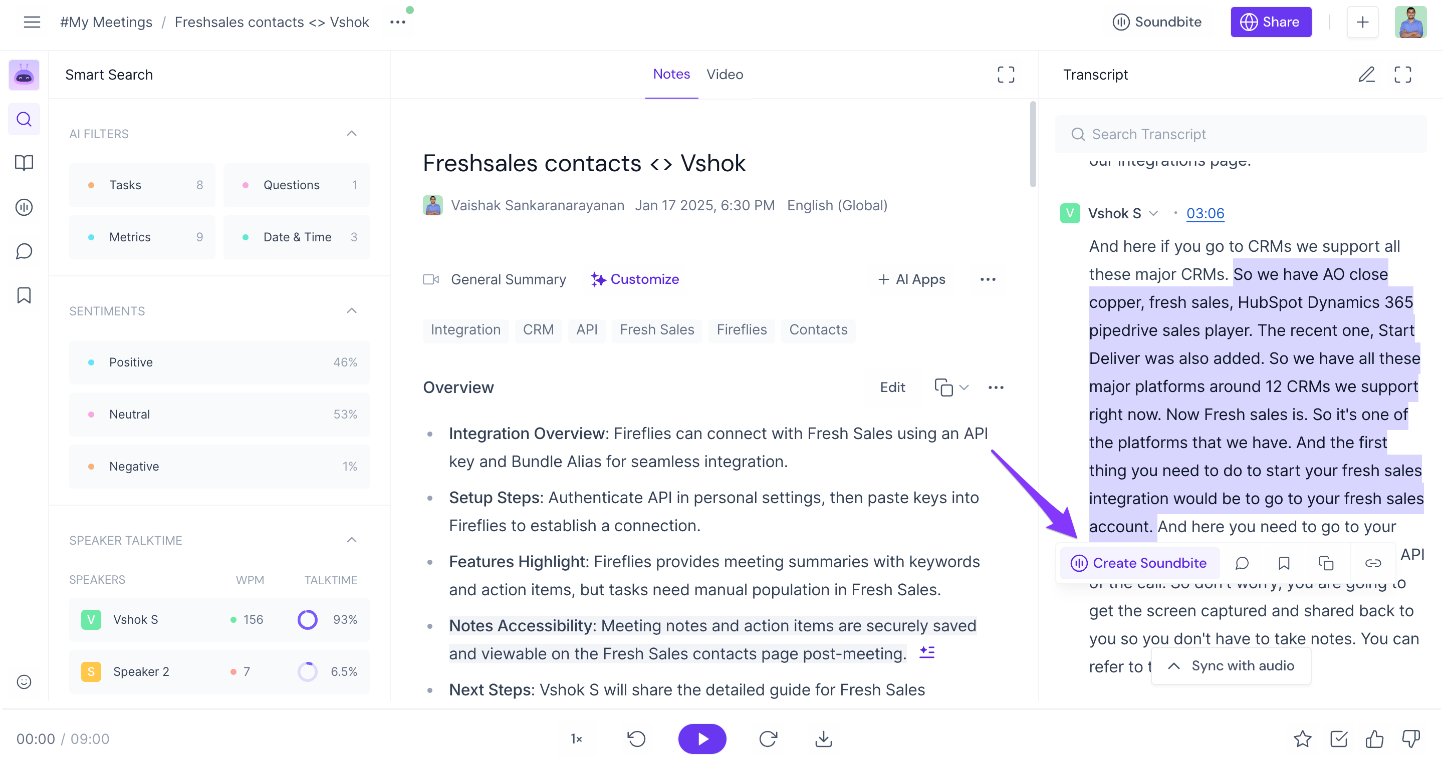The image size is (1443, 773).
Task: Open the soundbites icon in left sidebar
Action: point(24,207)
